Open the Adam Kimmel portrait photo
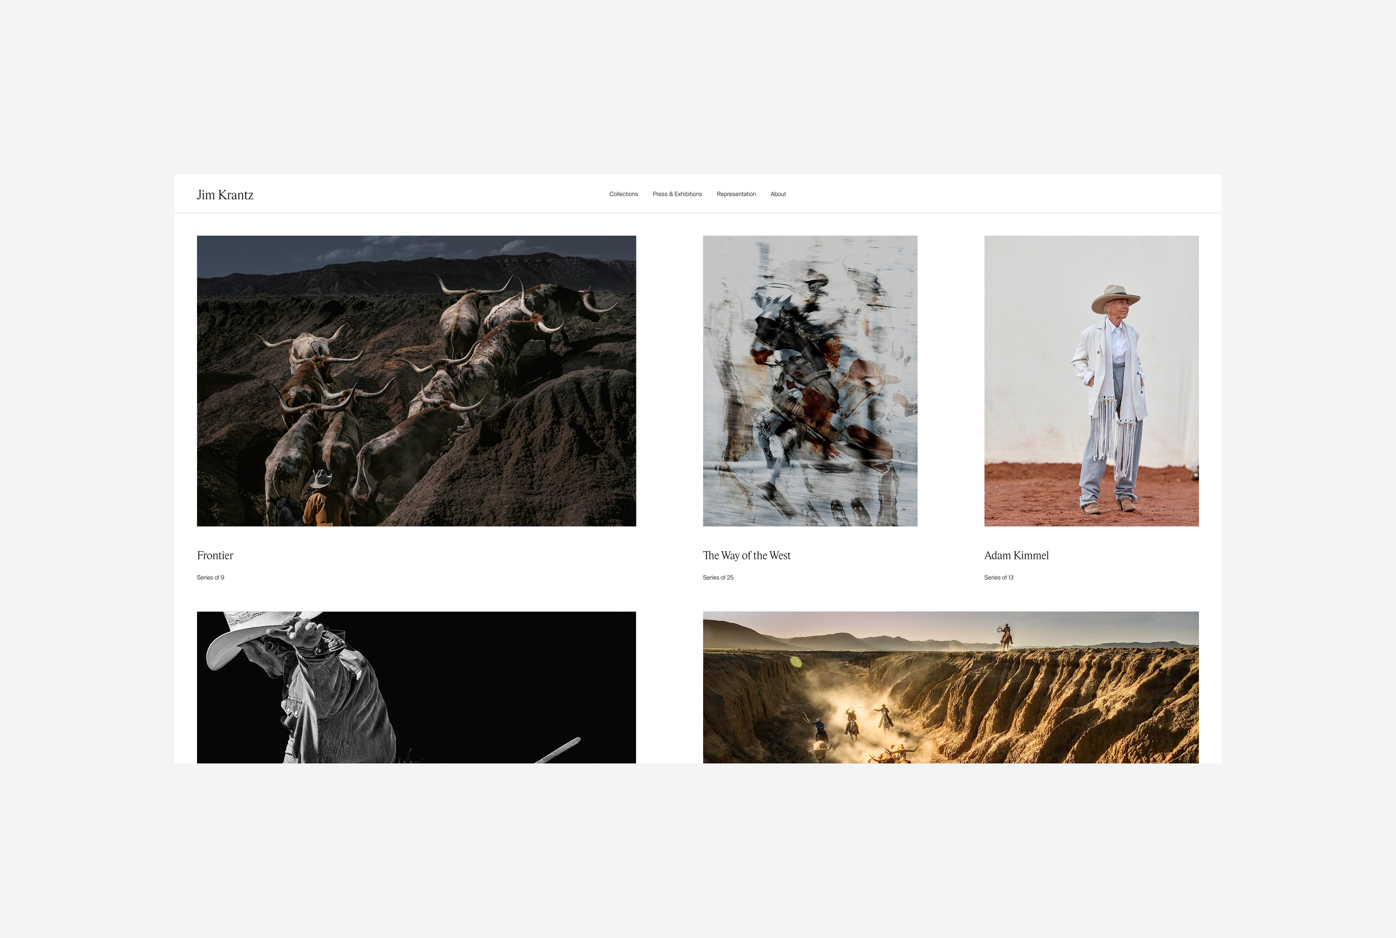 click(x=1091, y=380)
